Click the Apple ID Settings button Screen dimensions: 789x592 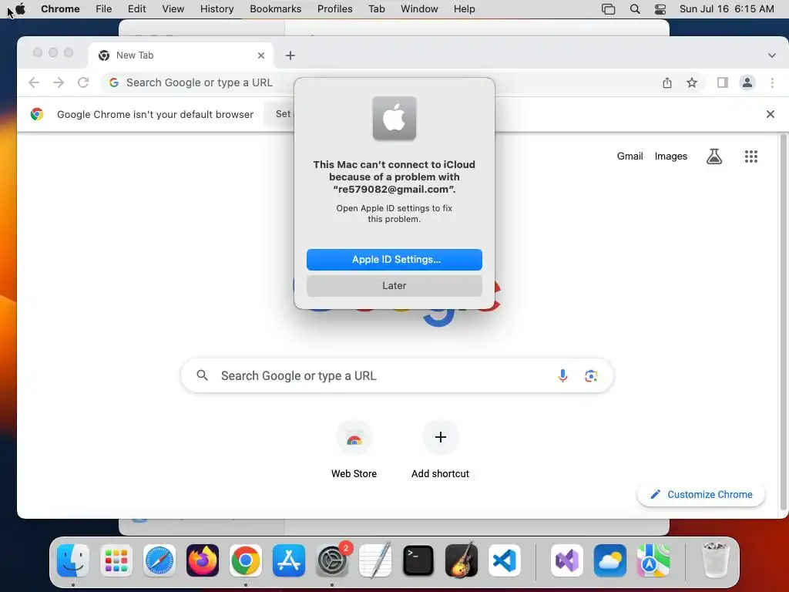click(394, 259)
